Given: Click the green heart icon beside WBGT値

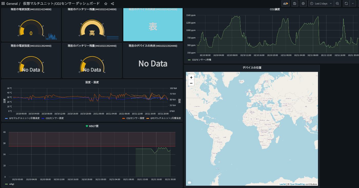Looking at the screenshot, I should (87, 126).
